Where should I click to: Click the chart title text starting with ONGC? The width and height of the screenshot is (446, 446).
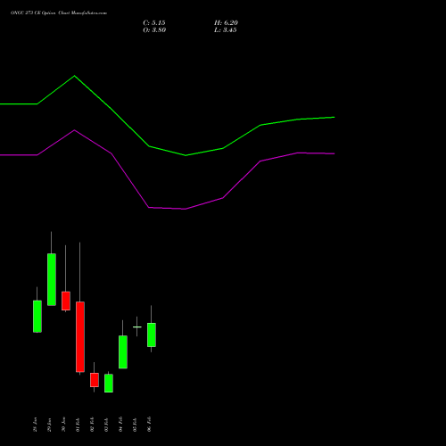(59, 13)
